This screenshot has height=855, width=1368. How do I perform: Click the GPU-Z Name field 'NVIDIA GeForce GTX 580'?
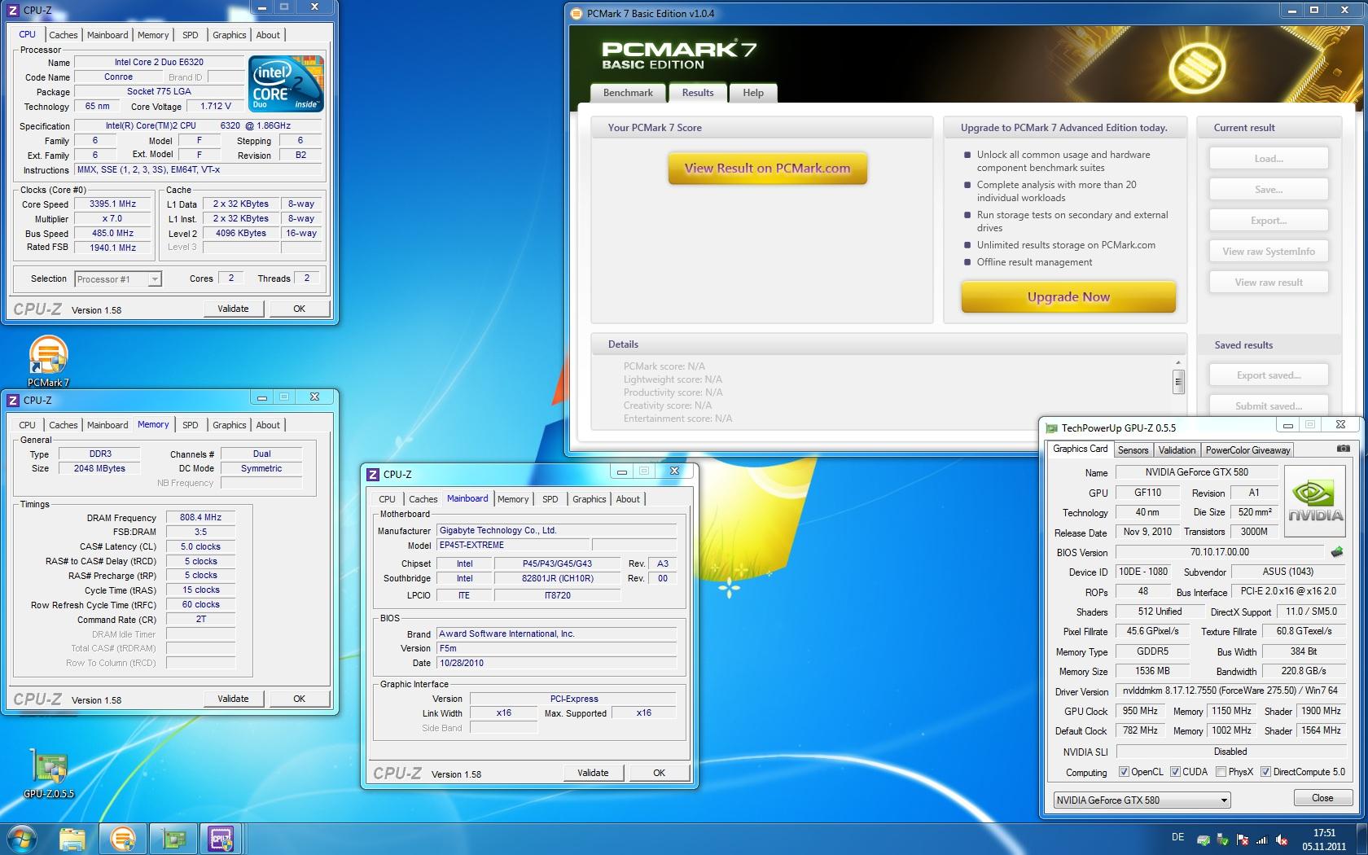click(1196, 472)
